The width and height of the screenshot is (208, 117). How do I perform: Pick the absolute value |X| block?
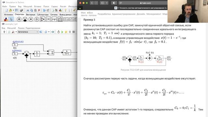click(x=48, y=19)
